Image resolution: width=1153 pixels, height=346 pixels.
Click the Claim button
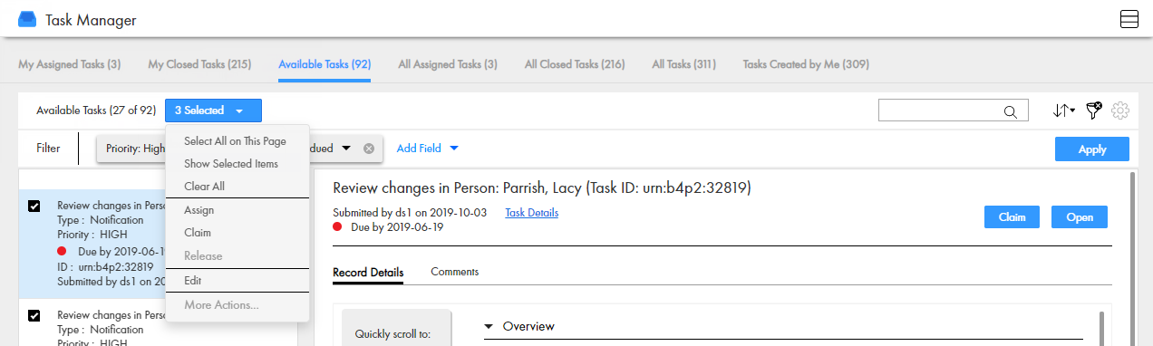click(1012, 217)
